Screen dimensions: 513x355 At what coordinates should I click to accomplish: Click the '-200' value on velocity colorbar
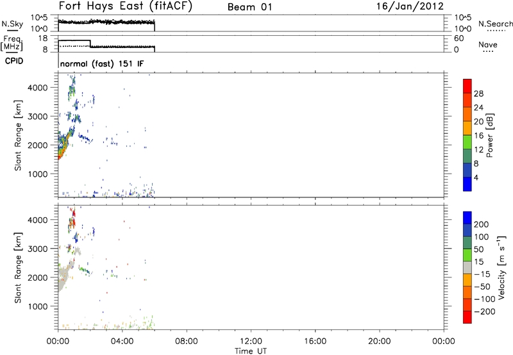485,311
